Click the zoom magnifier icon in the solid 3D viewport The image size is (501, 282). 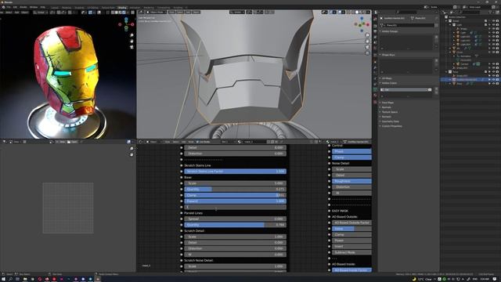click(x=367, y=35)
